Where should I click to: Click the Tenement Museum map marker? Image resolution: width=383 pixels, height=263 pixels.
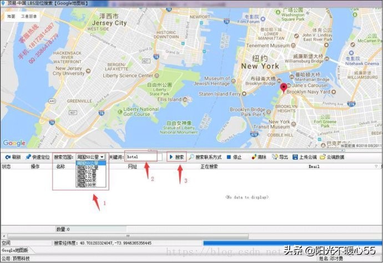point(294,46)
